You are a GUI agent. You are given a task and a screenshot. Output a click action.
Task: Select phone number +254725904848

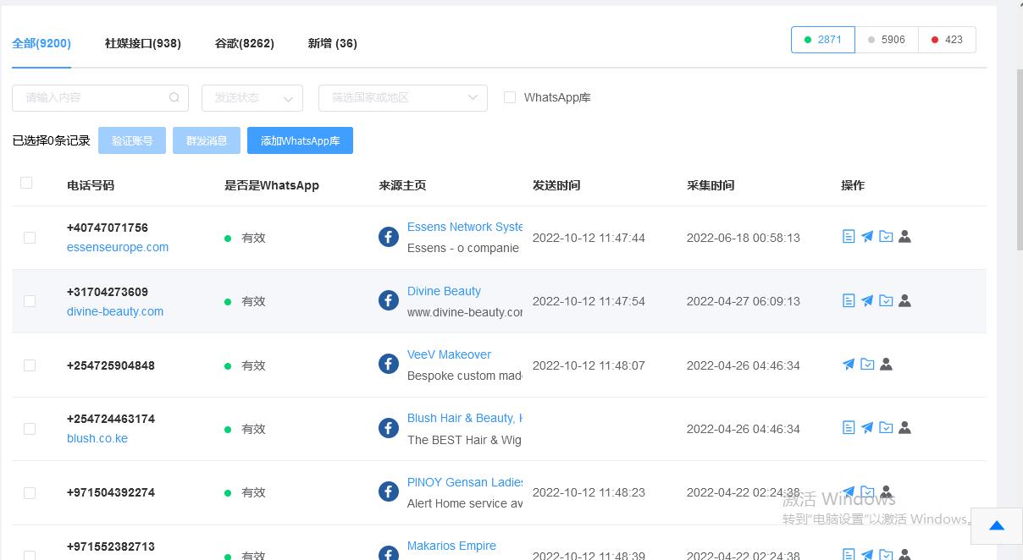coord(111,365)
